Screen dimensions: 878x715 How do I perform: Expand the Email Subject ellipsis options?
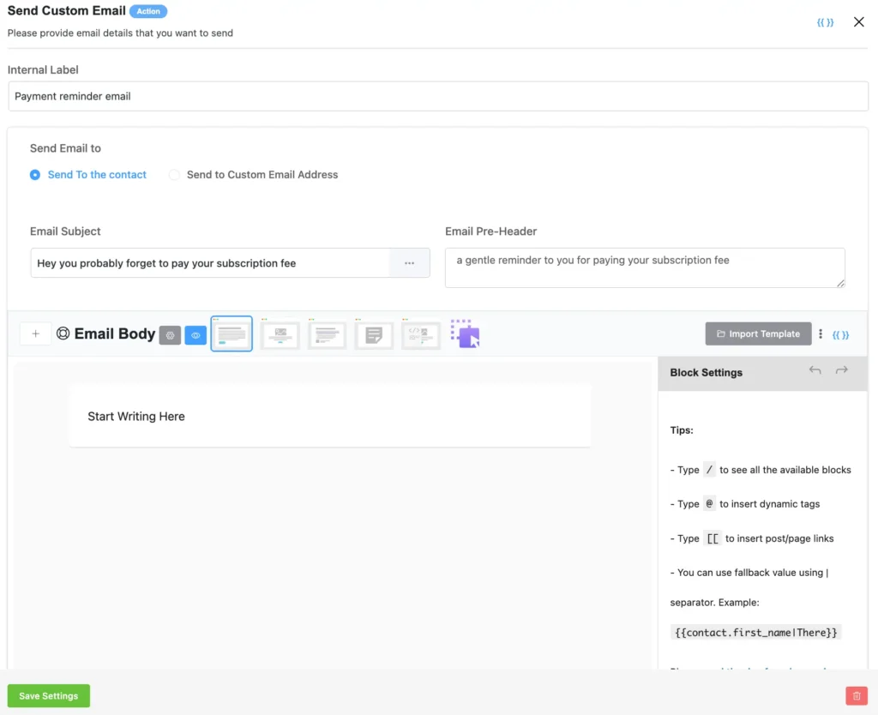409,263
